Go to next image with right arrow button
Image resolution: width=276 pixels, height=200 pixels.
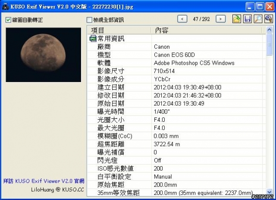(220, 19)
